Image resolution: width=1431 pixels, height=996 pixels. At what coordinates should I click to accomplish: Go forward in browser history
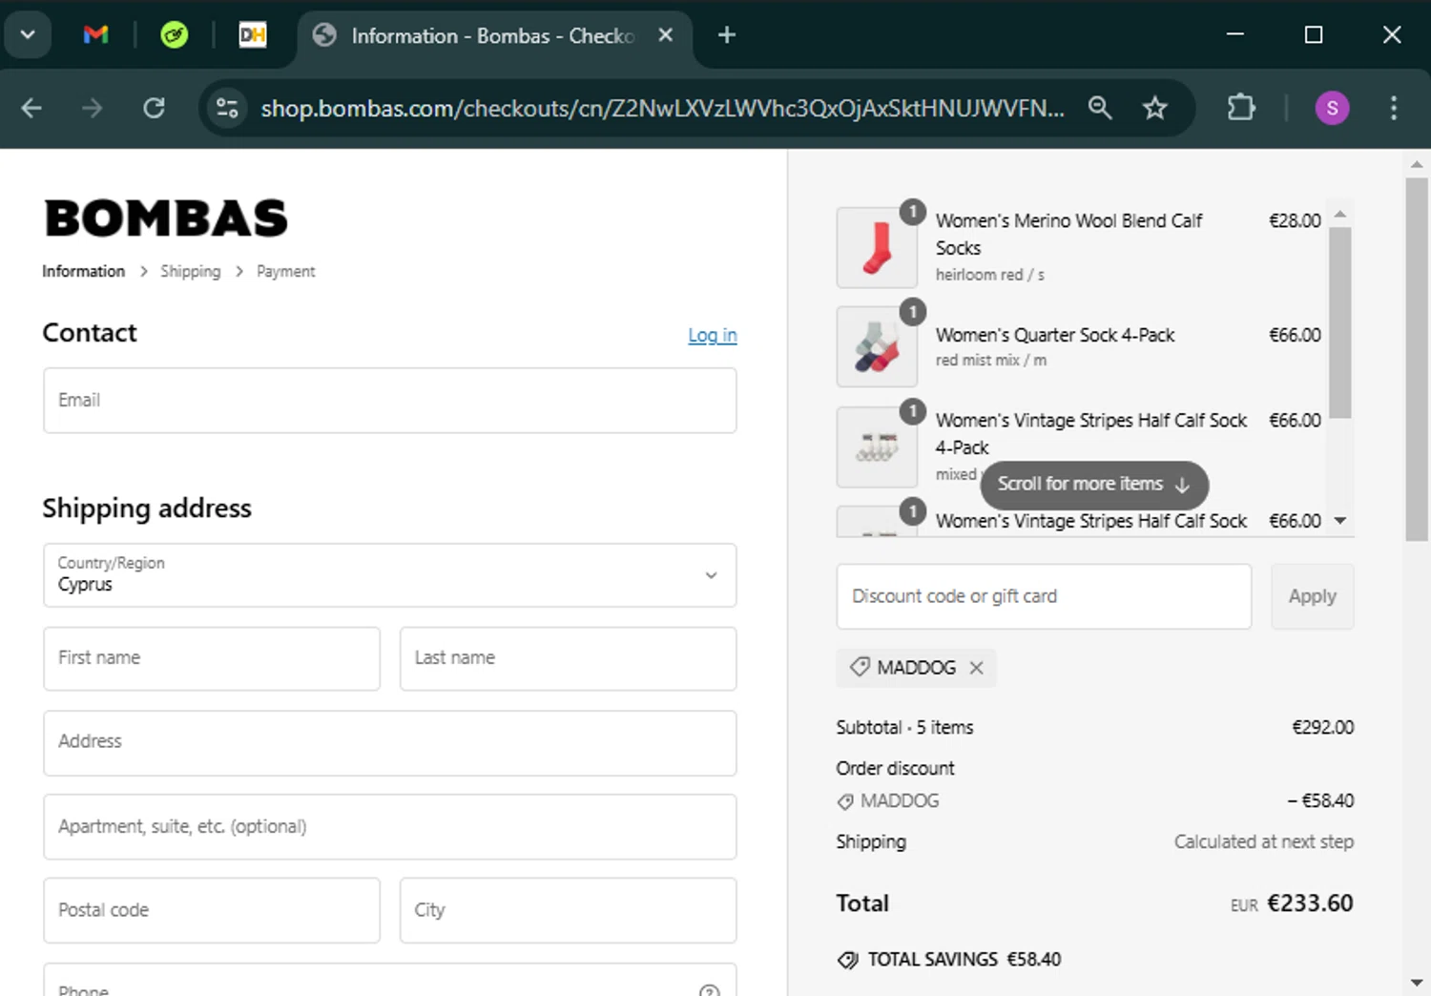(x=93, y=108)
